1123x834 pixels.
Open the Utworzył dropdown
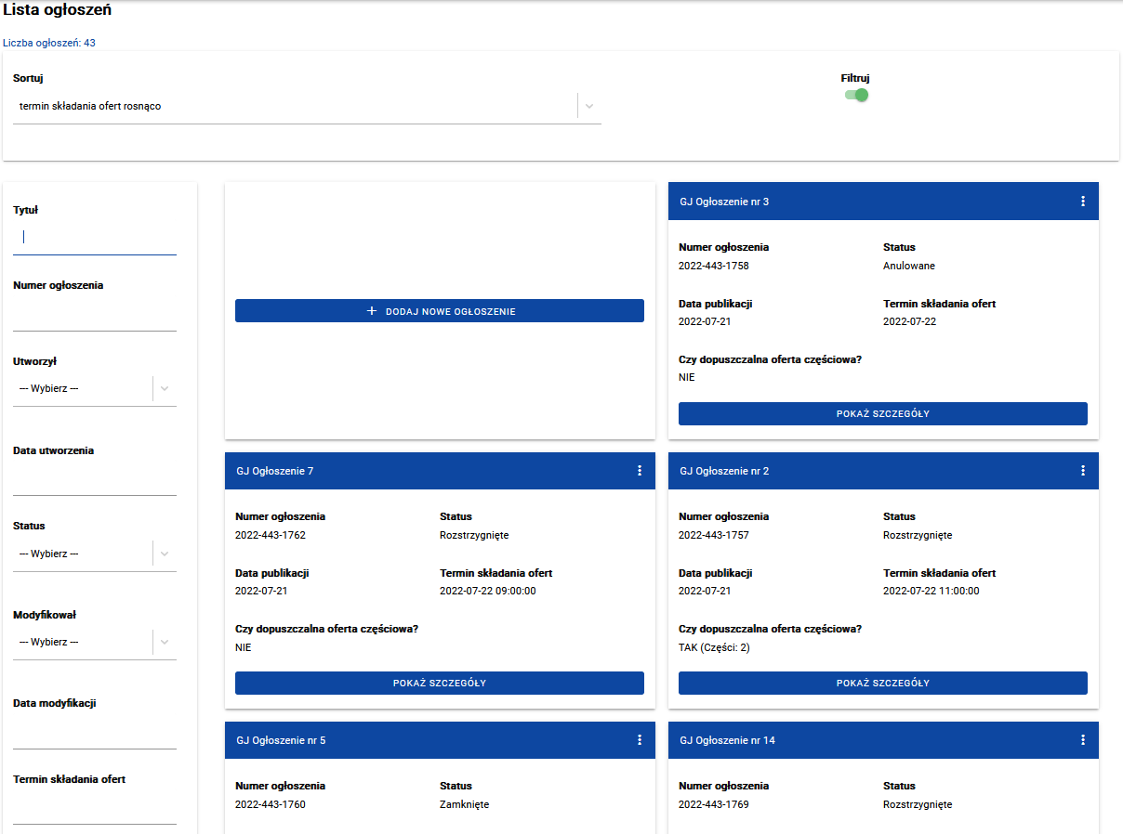164,388
